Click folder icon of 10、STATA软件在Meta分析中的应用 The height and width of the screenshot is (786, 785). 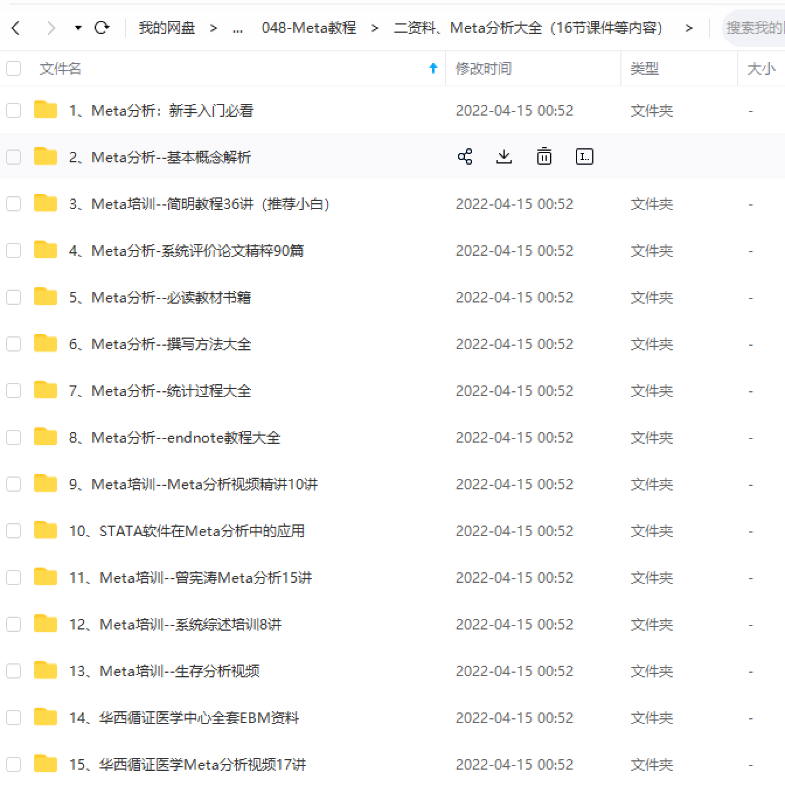tap(46, 530)
